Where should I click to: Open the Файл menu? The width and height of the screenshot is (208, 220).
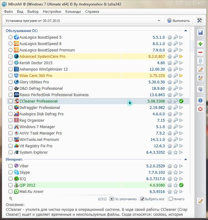pyautogui.click(x=8, y=12)
